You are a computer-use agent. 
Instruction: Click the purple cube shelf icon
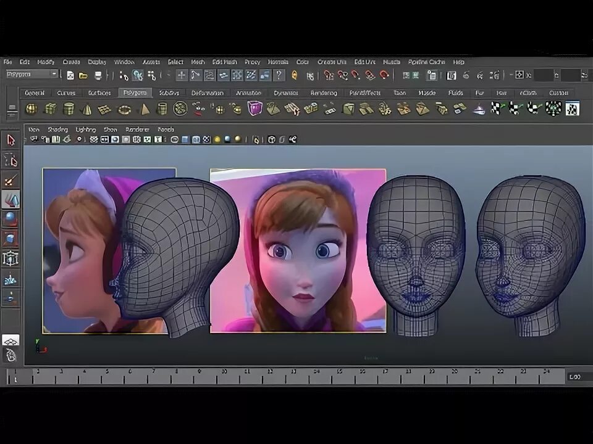click(255, 108)
